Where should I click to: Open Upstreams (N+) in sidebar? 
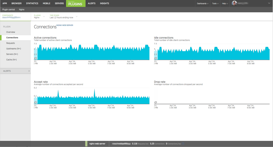pos(14,49)
